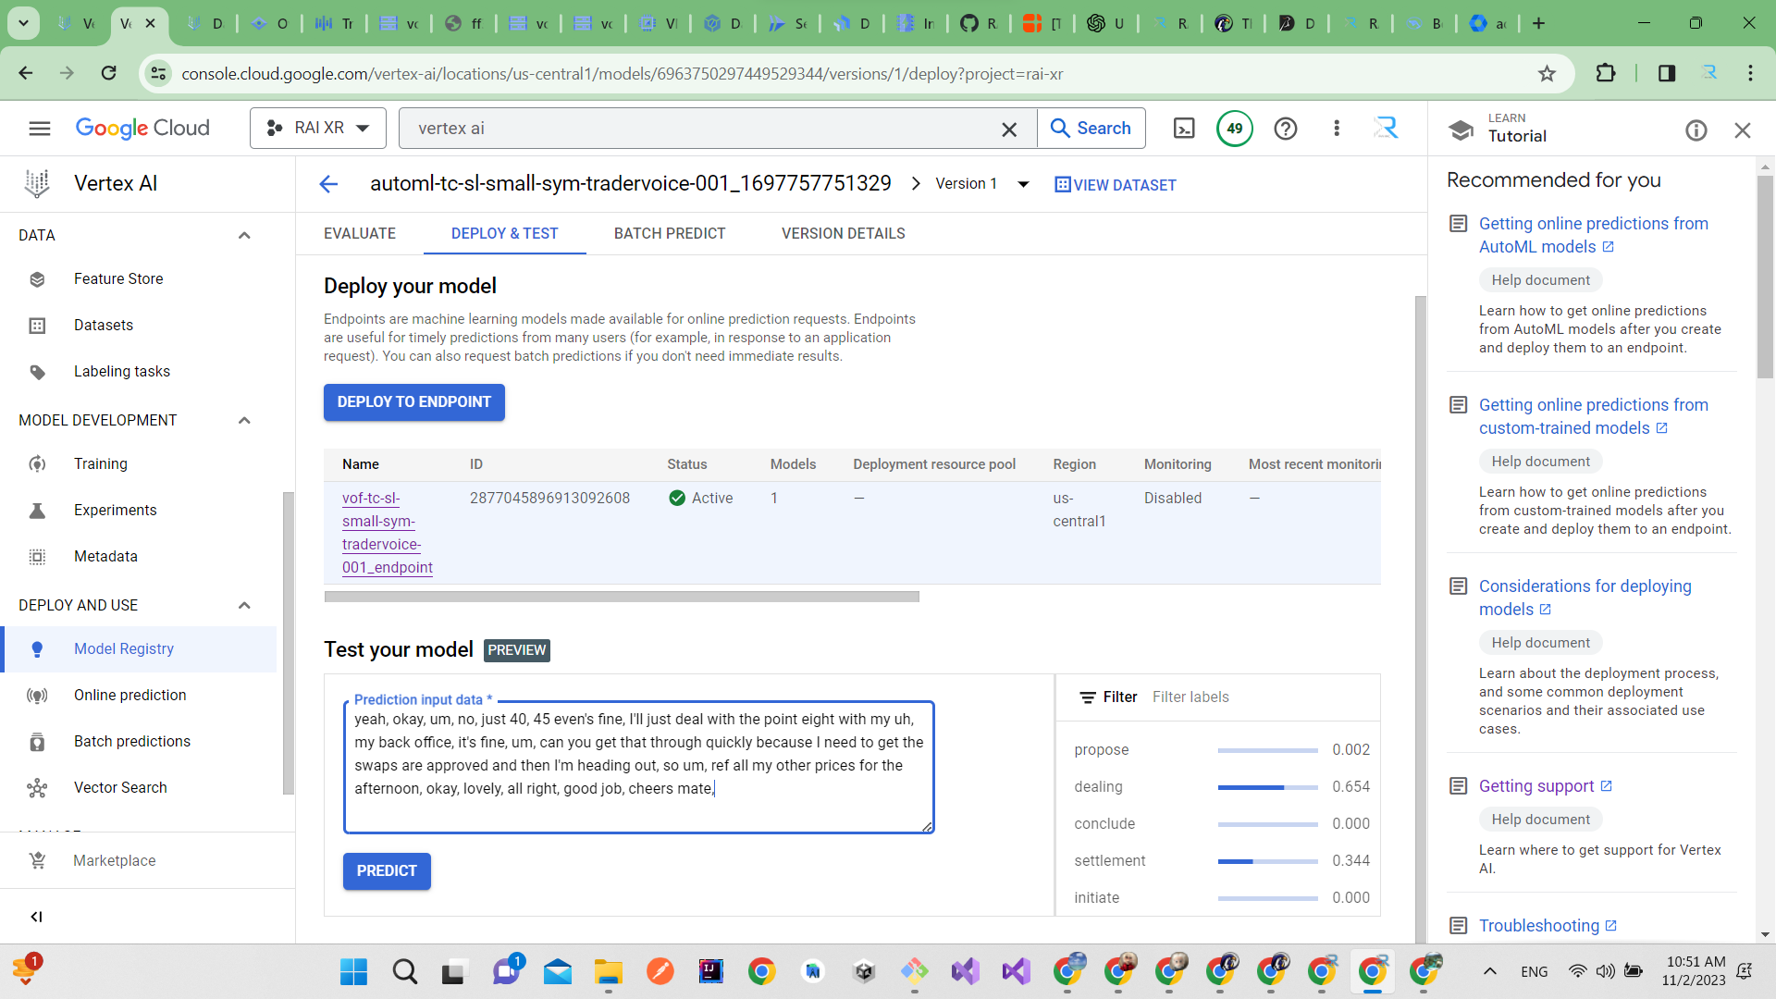The width and height of the screenshot is (1776, 999).
Task: Open Vector Search from the sidebar
Action: pos(120,787)
